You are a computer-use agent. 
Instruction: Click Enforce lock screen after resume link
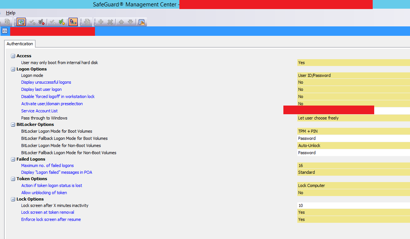click(x=51, y=219)
